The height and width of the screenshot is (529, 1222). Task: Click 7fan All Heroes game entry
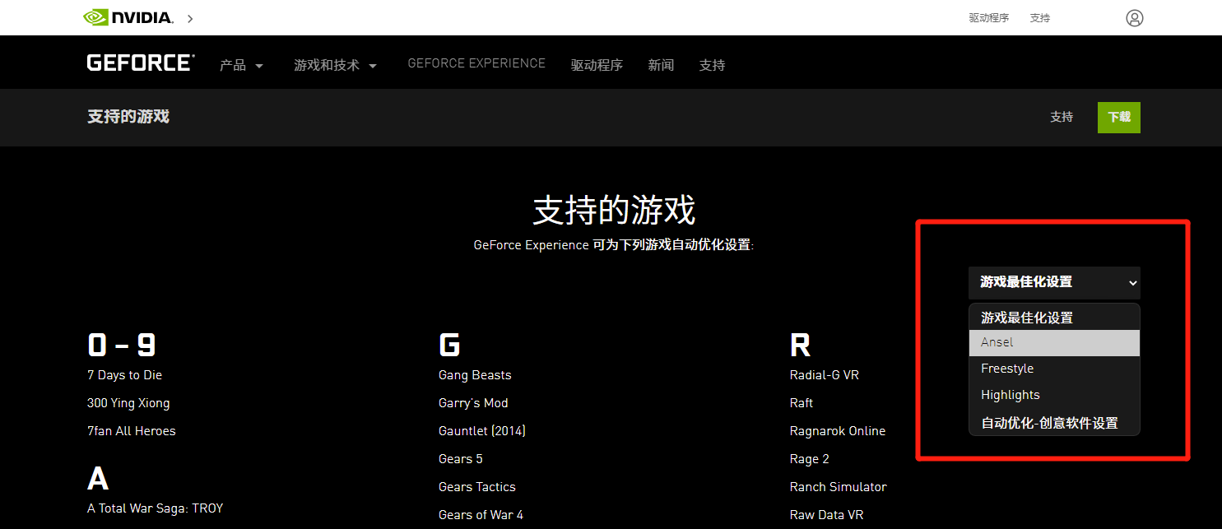pos(132,431)
